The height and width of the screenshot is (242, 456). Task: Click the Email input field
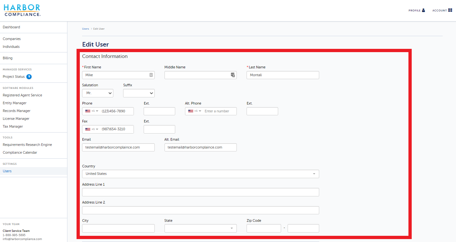118,147
